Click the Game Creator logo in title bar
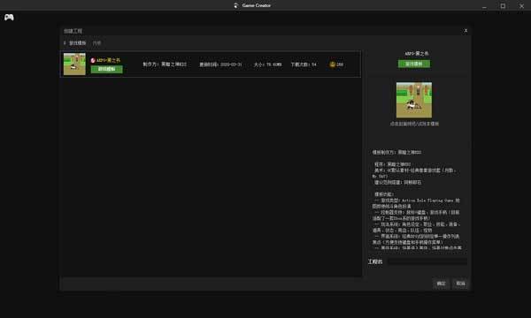The height and width of the screenshot is (318, 531). [x=236, y=5]
